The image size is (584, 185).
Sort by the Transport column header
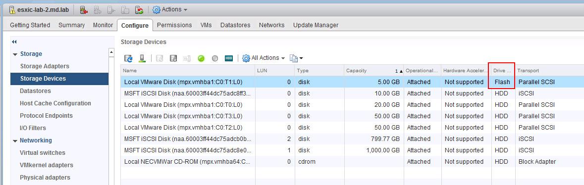[549, 70]
